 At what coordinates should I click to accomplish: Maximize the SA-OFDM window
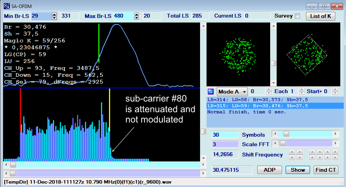coord(324,6)
